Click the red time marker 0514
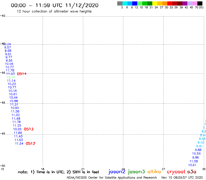 (x=22, y=74)
